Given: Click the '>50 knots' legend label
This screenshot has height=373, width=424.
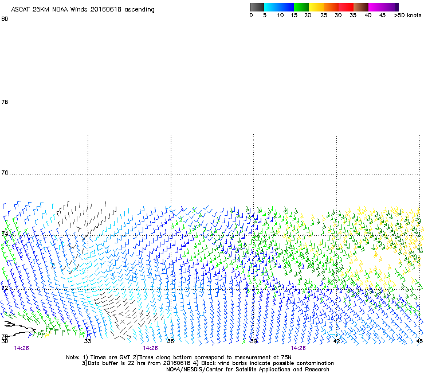Looking at the screenshot, I should [407, 15].
